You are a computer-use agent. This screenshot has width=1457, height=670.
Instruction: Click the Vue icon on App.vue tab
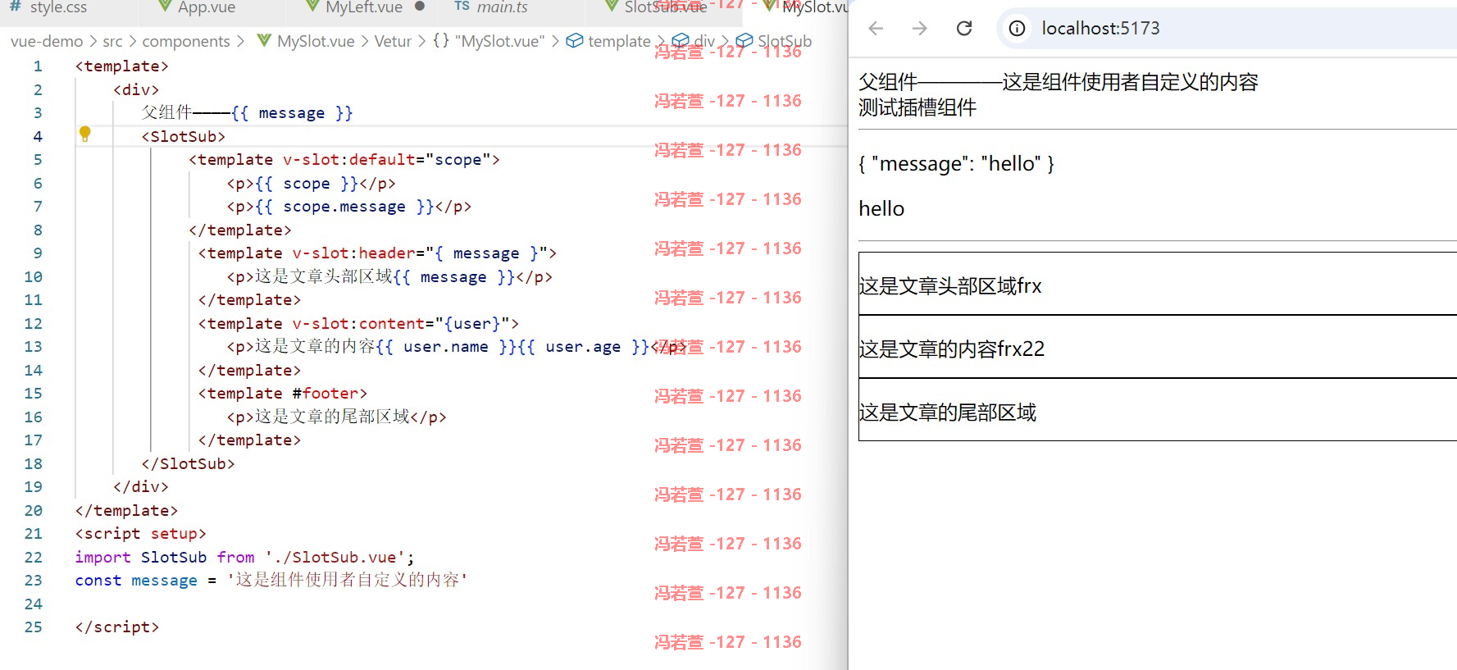tap(165, 7)
